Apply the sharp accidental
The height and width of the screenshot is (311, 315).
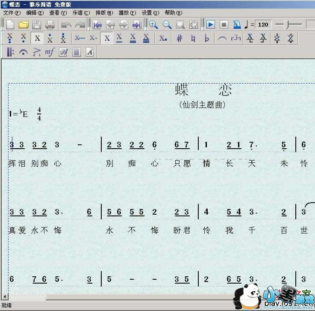[x=180, y=38]
